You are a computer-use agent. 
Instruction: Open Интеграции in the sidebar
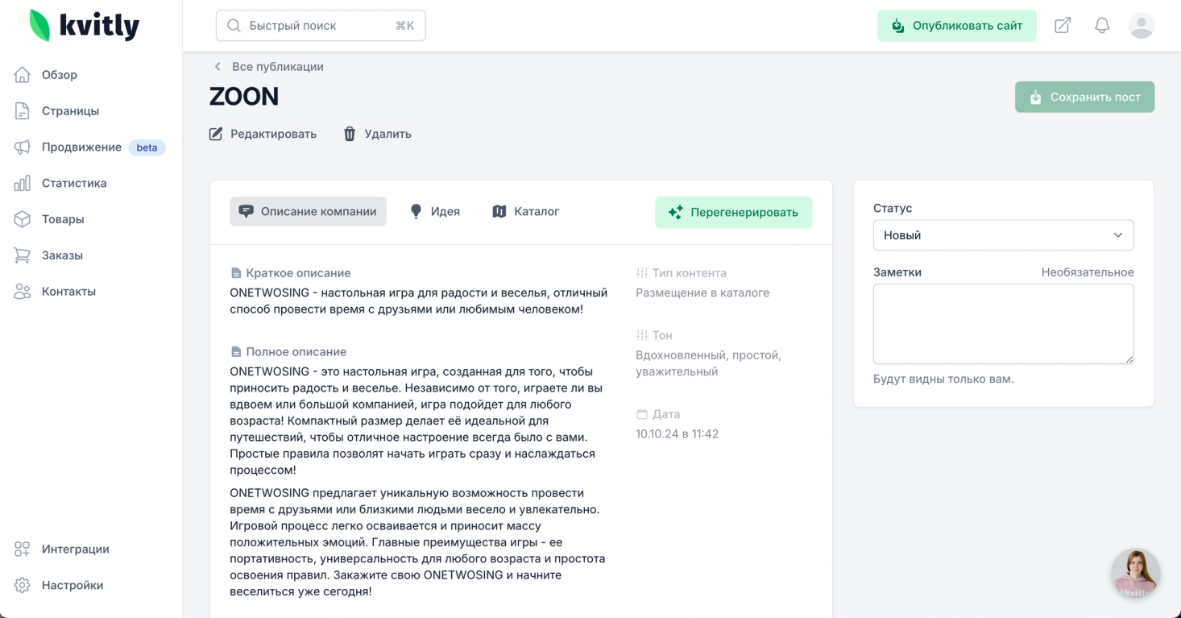click(x=75, y=550)
